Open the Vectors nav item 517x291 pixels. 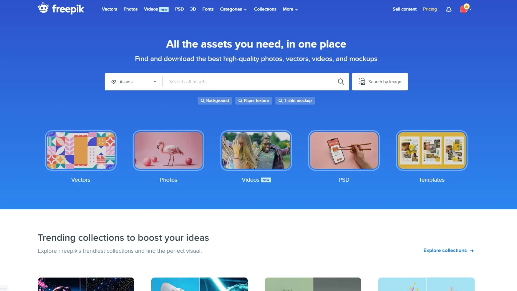pyautogui.click(x=109, y=9)
